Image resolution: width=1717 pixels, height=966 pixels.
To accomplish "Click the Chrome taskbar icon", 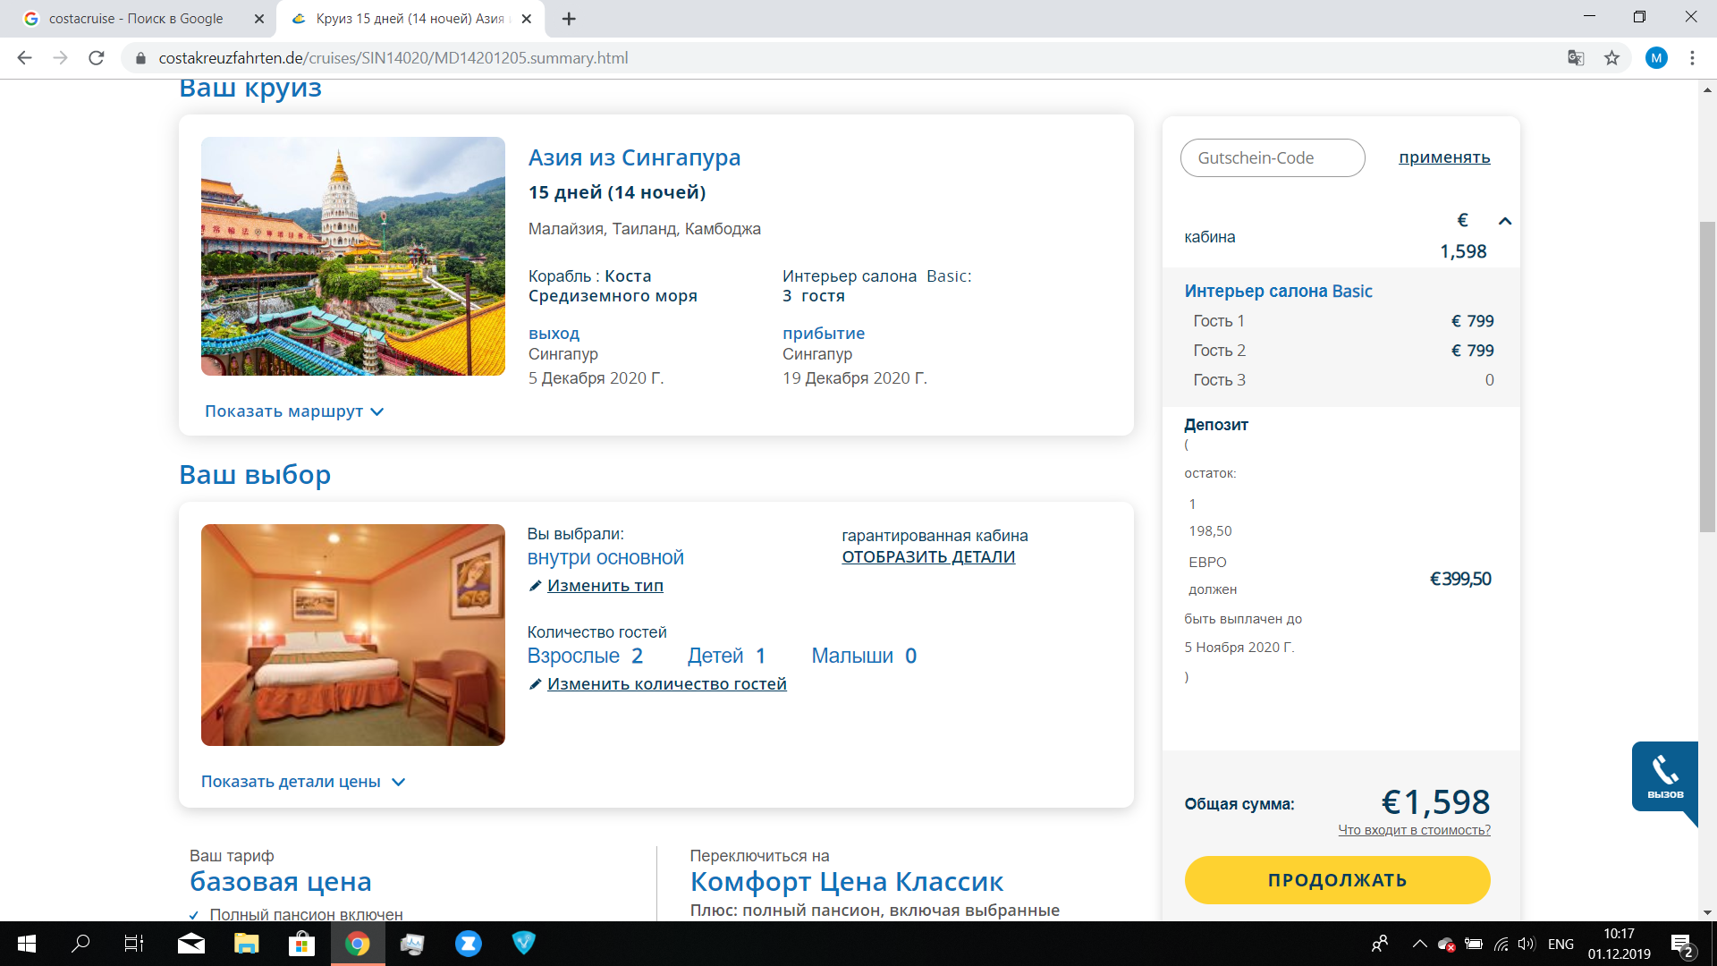I will [x=358, y=944].
